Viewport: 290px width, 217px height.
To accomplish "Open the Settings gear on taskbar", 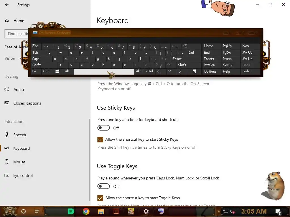I will pyautogui.click(x=146, y=211).
